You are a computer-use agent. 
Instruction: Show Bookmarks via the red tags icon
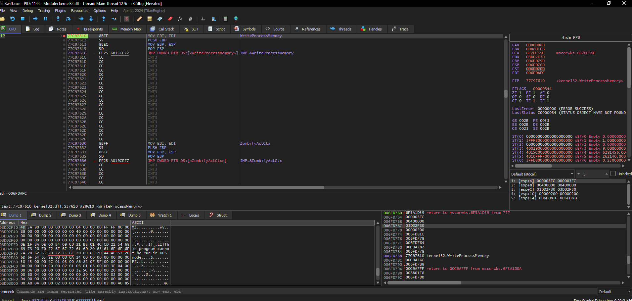coord(170,19)
